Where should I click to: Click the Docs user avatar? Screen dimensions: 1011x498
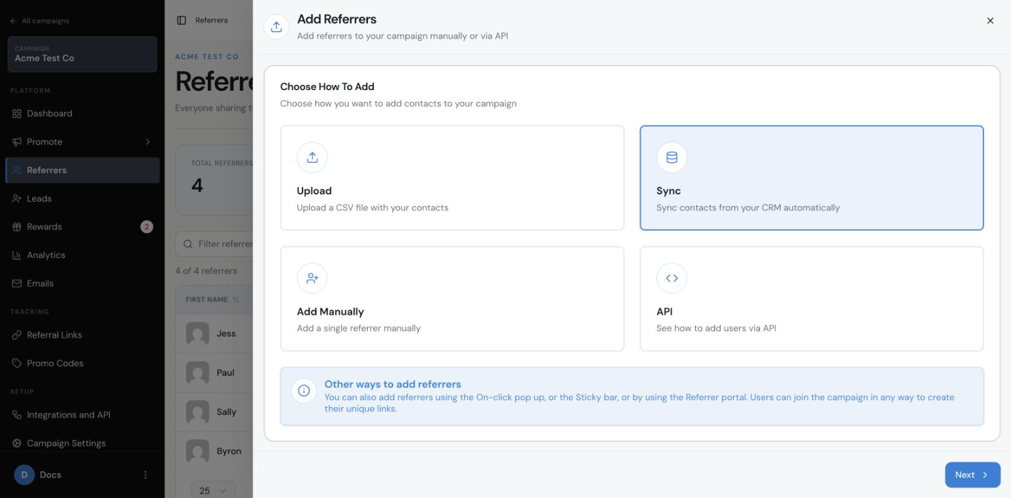[24, 475]
